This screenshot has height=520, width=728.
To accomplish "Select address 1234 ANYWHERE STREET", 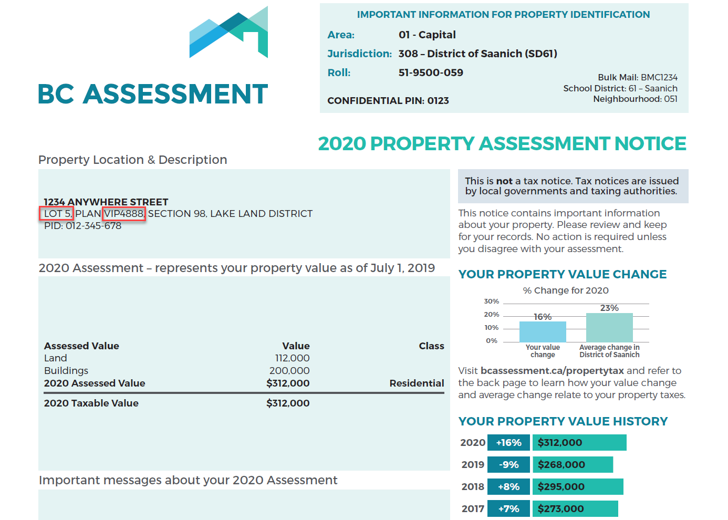I will tap(106, 202).
